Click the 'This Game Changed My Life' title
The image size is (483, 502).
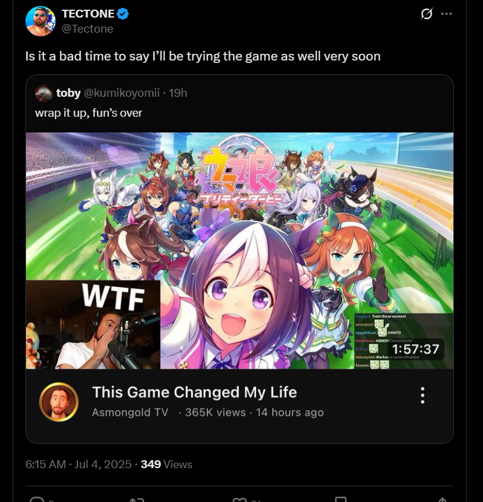(x=194, y=392)
